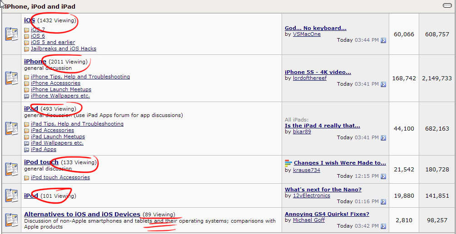Open iPhone Launch Meetups subforum
The width and height of the screenshot is (456, 234).
[x=61, y=90]
